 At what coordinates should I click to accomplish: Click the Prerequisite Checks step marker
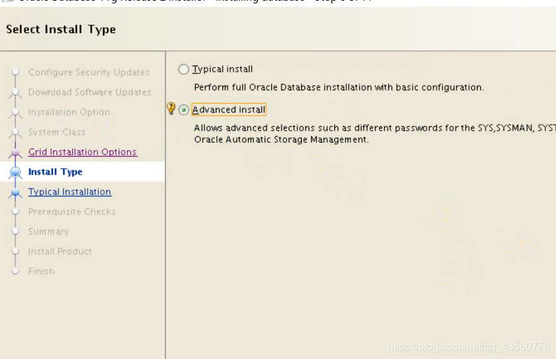coord(15,212)
